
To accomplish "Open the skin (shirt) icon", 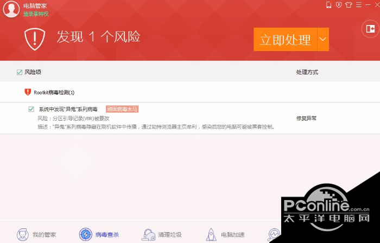I will tap(349, 4).
